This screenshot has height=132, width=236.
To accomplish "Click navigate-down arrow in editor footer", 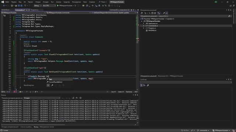I will pos(30,92).
